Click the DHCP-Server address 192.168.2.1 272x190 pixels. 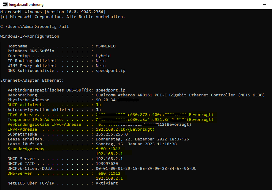pyautogui.click(x=109, y=159)
